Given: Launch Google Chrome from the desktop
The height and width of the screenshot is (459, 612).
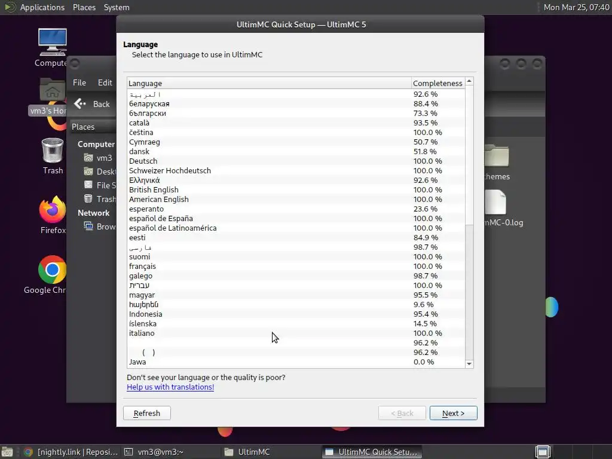Looking at the screenshot, I should (53, 270).
